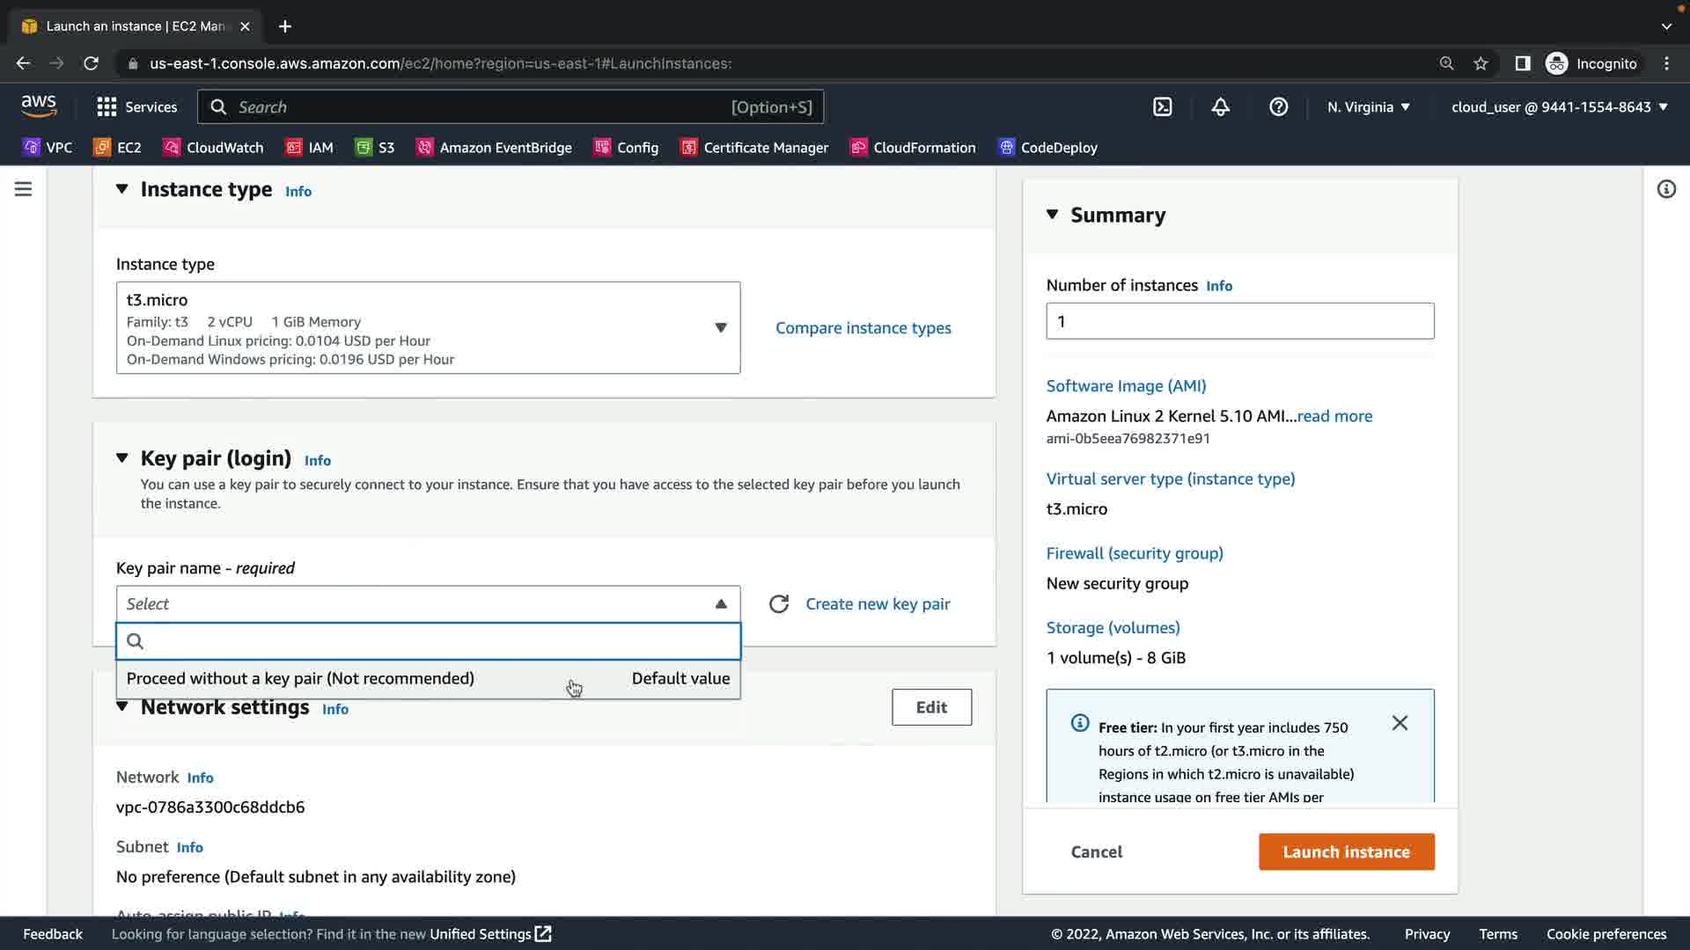
Task: Open the notifications bell
Action: (x=1220, y=107)
